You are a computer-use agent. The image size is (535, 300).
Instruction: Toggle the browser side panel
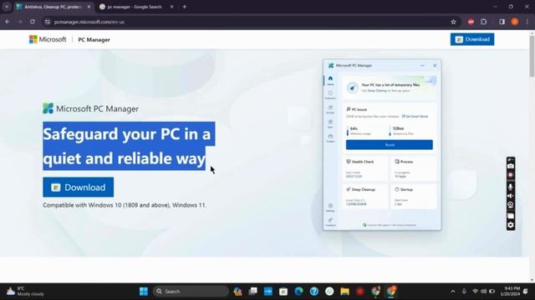coord(502,22)
